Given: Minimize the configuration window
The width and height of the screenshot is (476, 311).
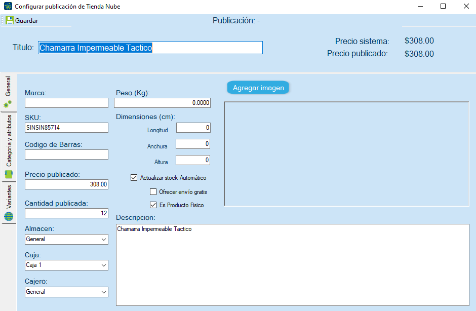Looking at the screenshot, I should coord(420,7).
